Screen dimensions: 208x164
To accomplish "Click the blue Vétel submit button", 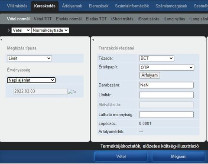I will click(121, 156).
